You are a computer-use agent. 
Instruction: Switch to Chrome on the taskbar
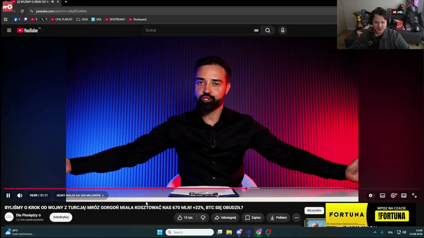pos(258,232)
